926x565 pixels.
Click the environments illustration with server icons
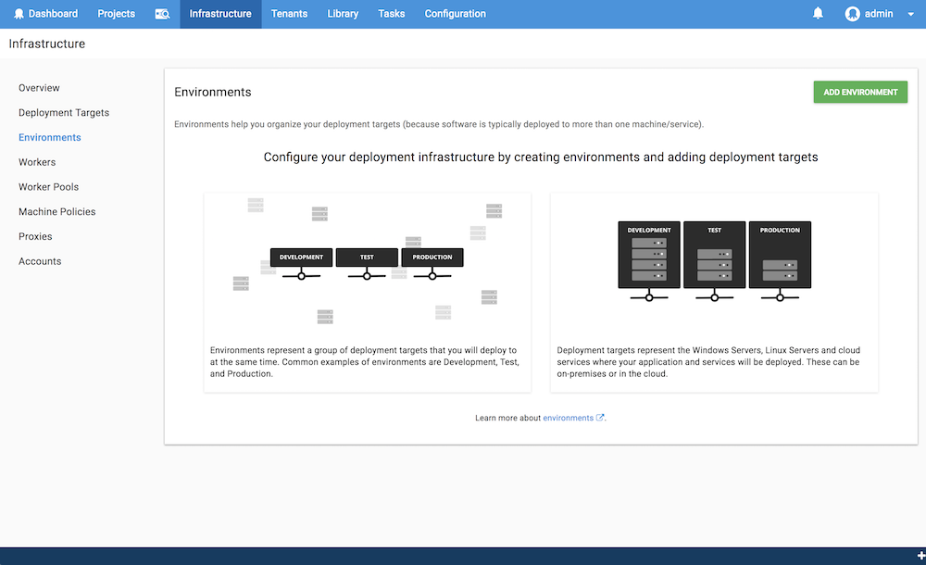pyautogui.click(x=368, y=262)
